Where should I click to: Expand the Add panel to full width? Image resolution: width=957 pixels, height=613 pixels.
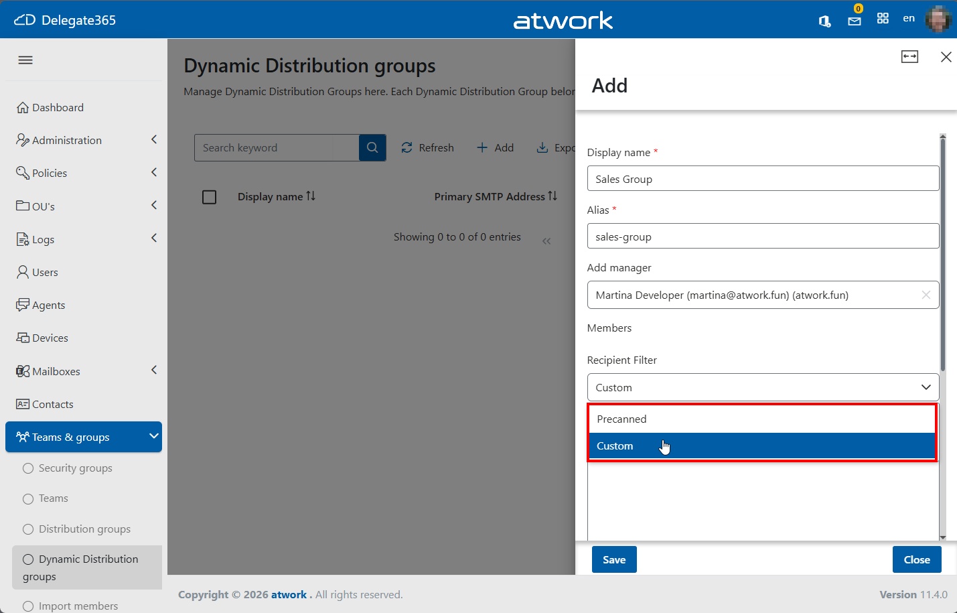(x=909, y=57)
